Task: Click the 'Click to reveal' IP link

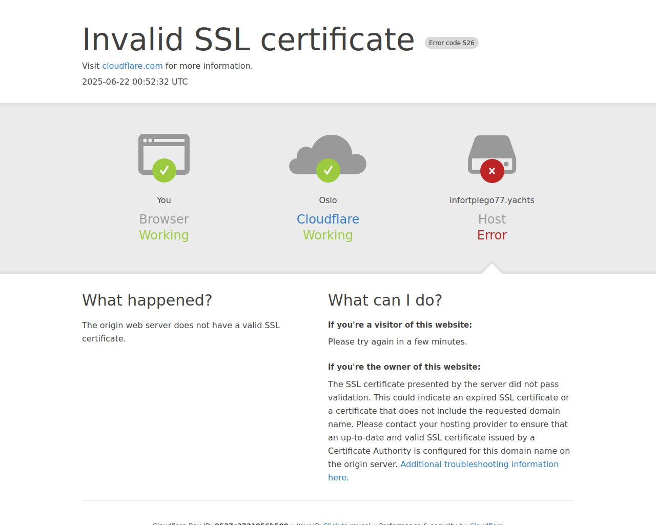Action: [347, 523]
